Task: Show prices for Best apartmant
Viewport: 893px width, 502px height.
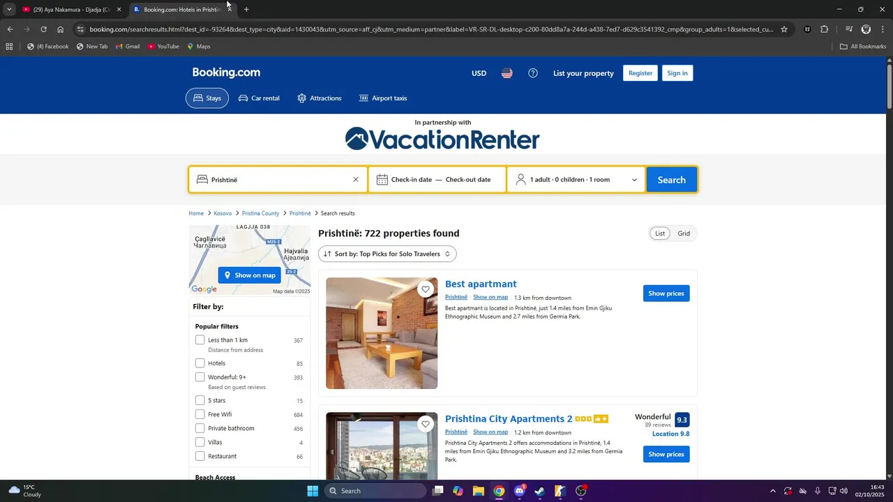Action: pos(666,294)
